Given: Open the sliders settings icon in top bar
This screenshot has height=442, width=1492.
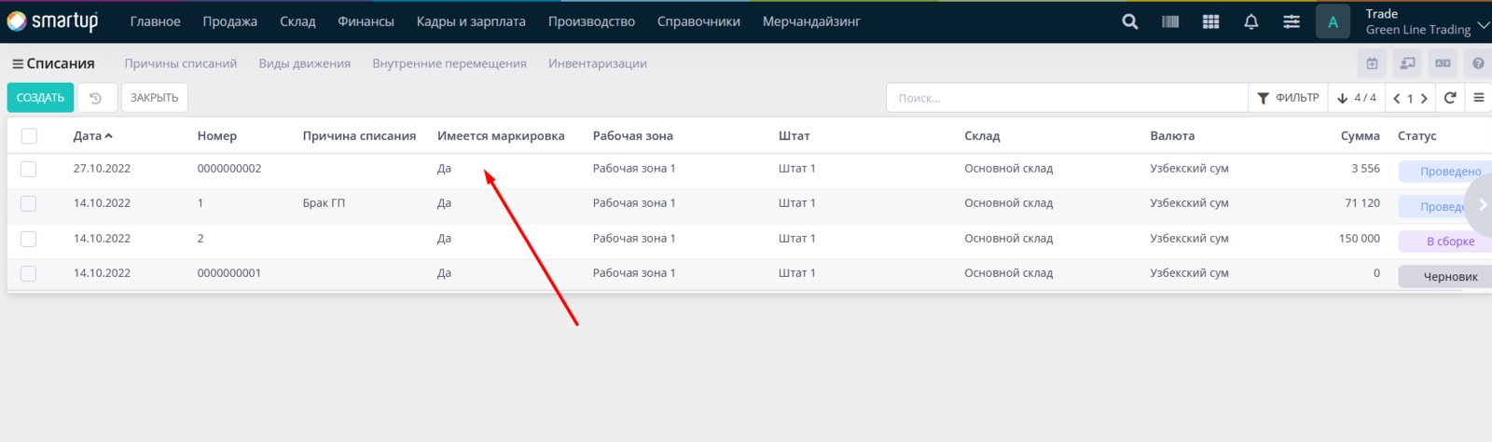Looking at the screenshot, I should click(1292, 21).
